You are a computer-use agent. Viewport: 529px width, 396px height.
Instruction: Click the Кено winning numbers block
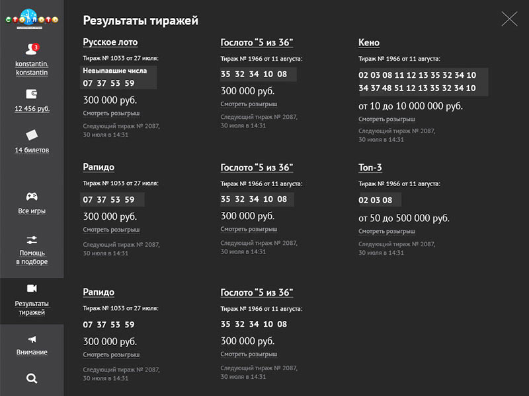click(423, 82)
